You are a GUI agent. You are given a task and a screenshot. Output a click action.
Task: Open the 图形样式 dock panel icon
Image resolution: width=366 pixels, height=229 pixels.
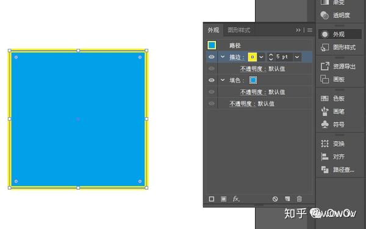pyautogui.click(x=325, y=48)
